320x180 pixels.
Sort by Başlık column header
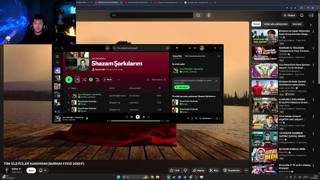coord(74,88)
